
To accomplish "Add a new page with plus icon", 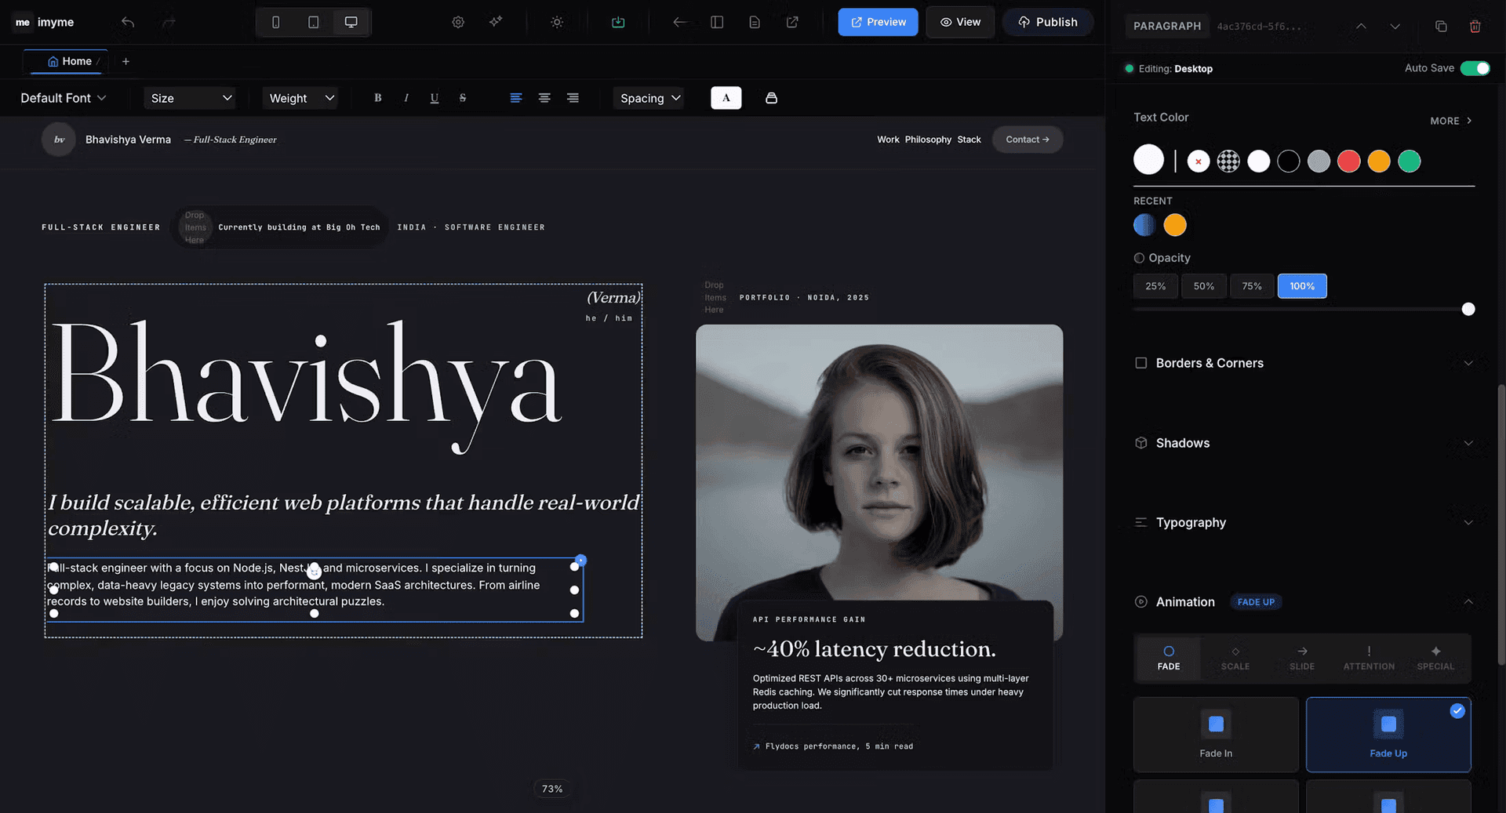I will click(125, 61).
